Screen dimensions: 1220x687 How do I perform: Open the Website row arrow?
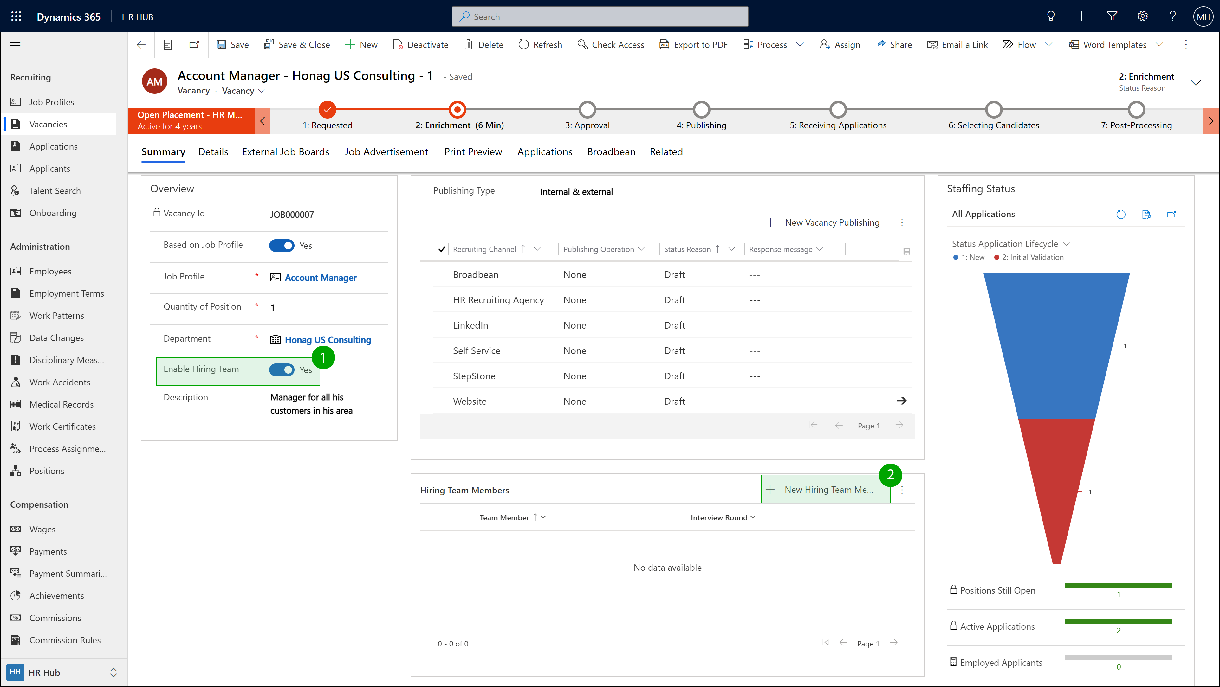pyautogui.click(x=901, y=401)
